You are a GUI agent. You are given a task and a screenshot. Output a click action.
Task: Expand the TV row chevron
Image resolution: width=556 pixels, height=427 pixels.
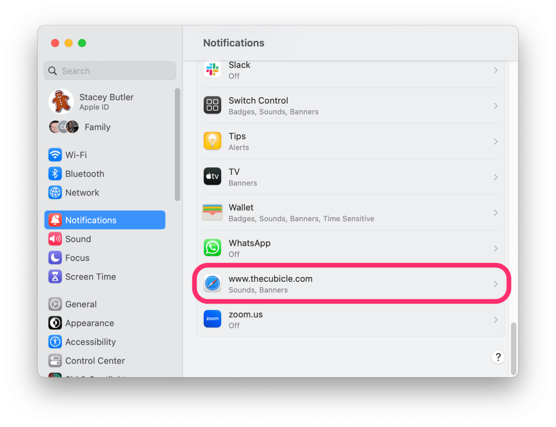point(496,177)
